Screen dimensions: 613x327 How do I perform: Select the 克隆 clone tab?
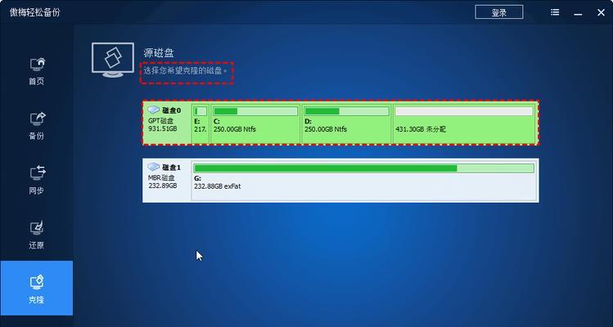click(36, 288)
